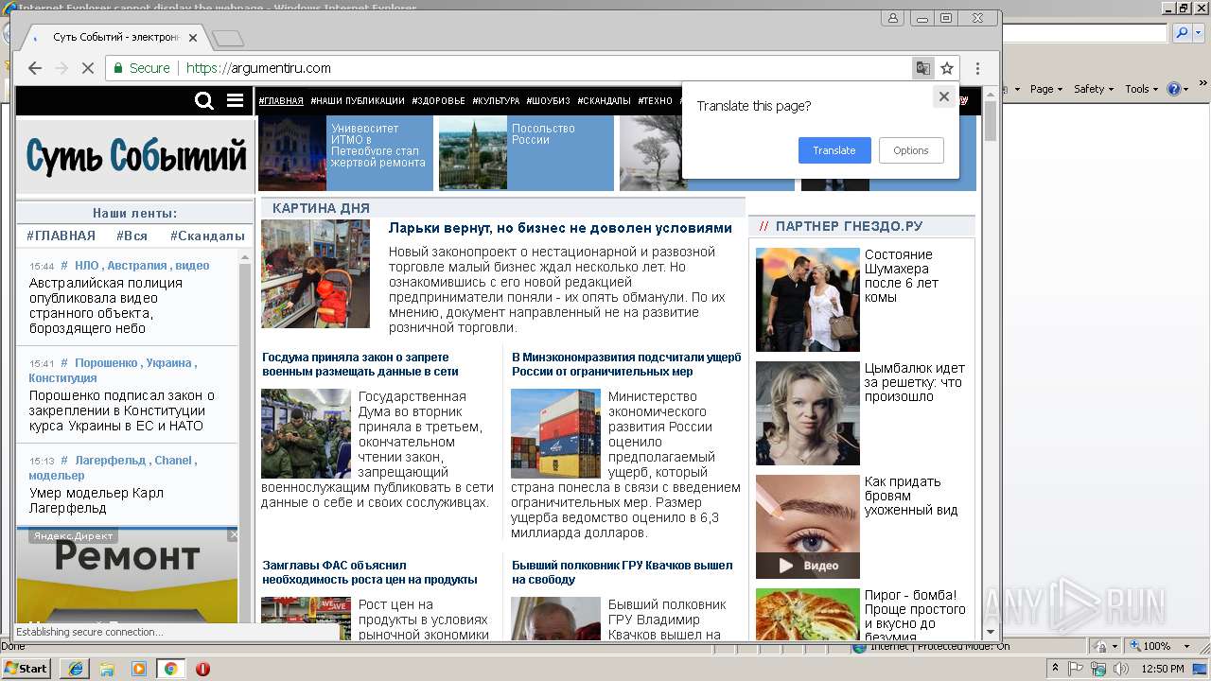This screenshot has width=1211, height=681.
Task: Open the IE zoom level dropdown
Action: point(1186,646)
